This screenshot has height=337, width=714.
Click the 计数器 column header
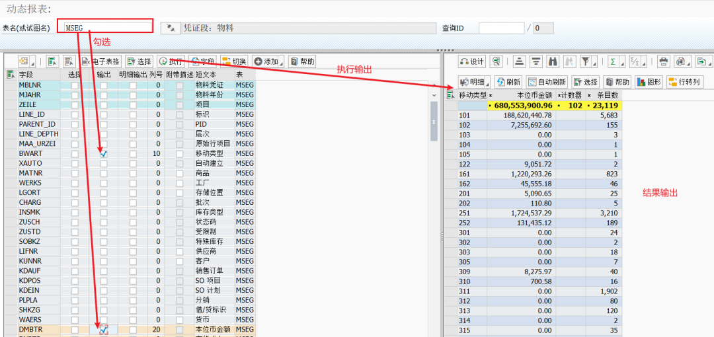(571, 95)
